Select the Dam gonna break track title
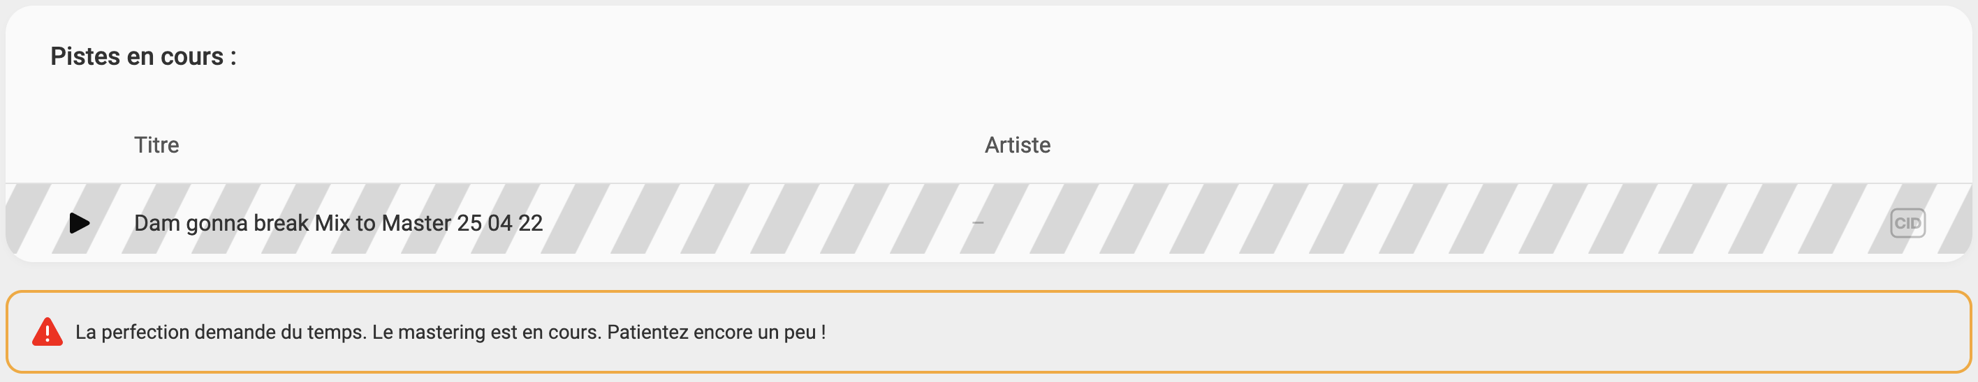 (x=338, y=223)
